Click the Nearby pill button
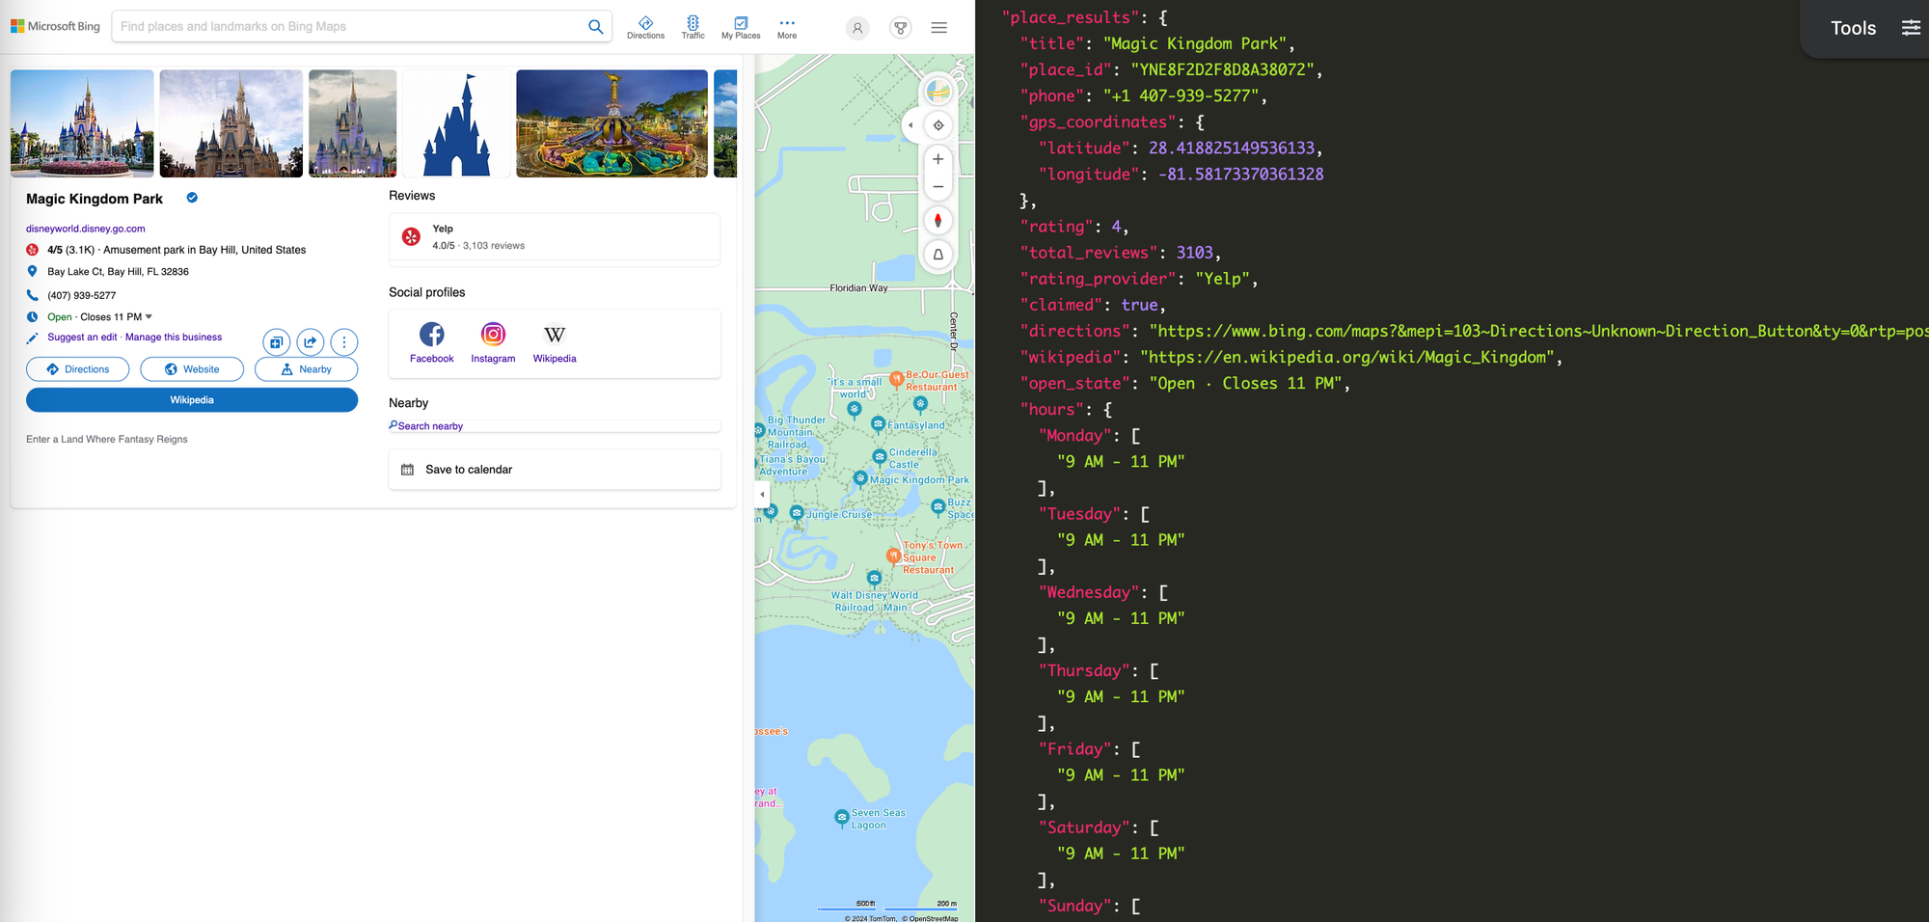The height and width of the screenshot is (922, 1929). 306,369
